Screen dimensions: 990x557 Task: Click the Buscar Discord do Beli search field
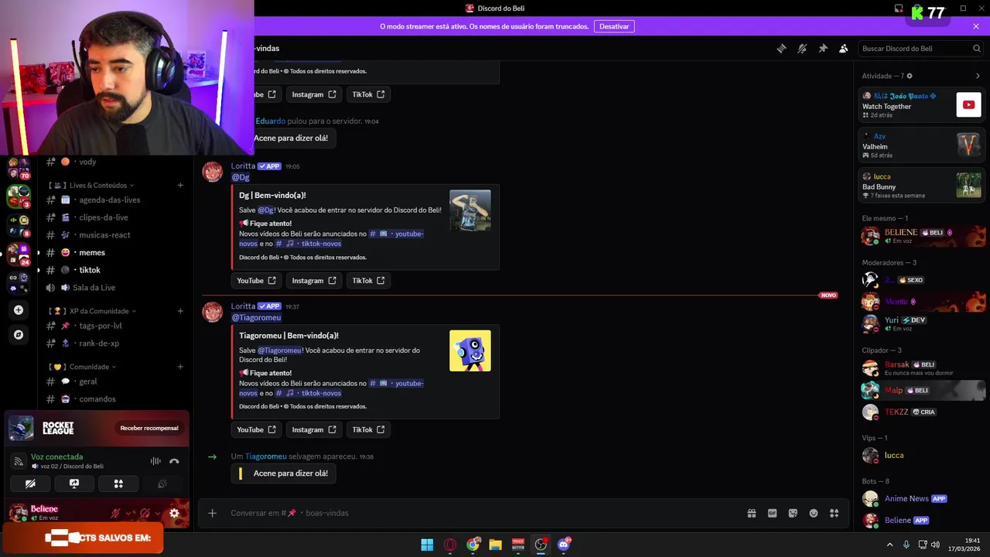pyautogui.click(x=920, y=48)
